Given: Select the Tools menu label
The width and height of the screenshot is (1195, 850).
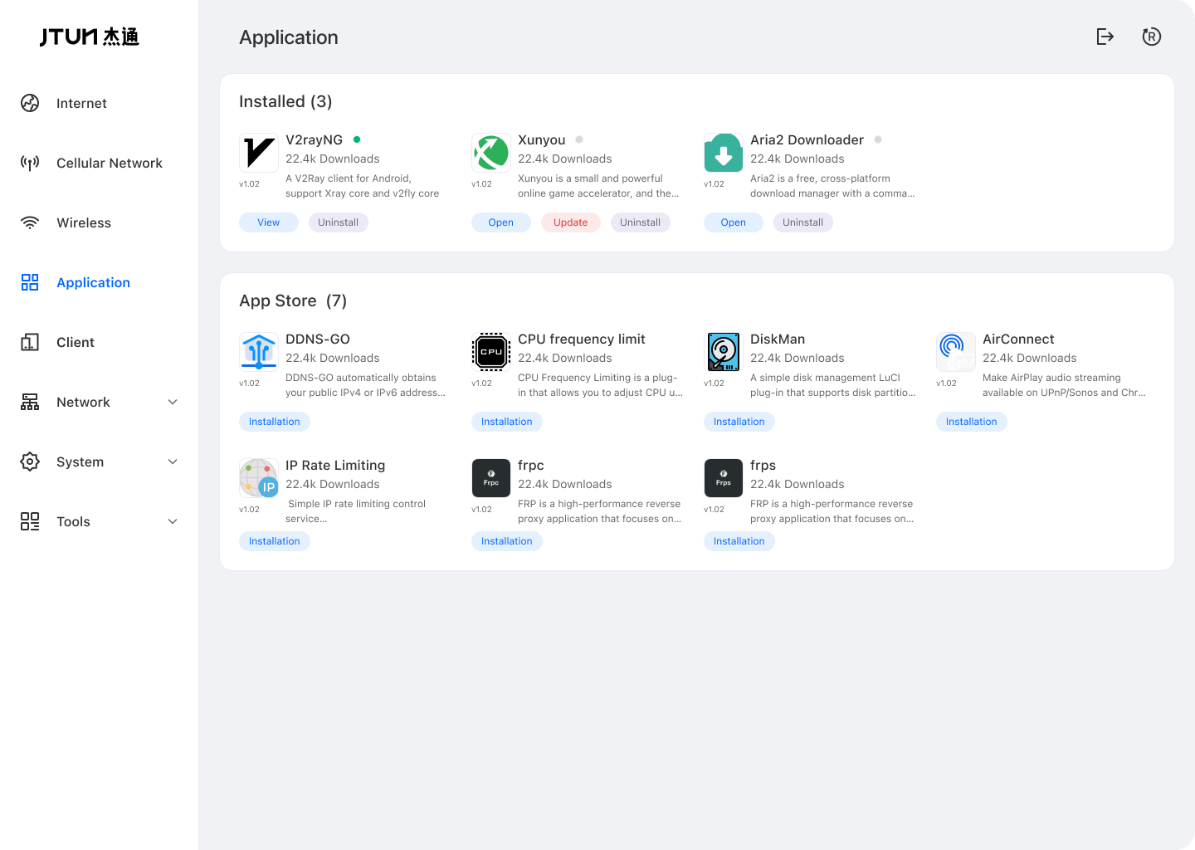Looking at the screenshot, I should pyautogui.click(x=73, y=521).
